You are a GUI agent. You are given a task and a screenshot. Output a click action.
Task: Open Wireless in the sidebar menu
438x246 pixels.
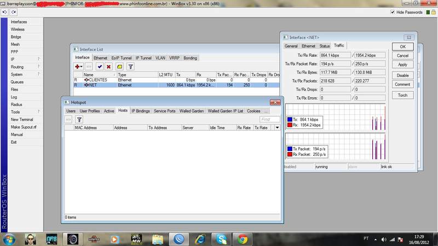tap(18, 30)
